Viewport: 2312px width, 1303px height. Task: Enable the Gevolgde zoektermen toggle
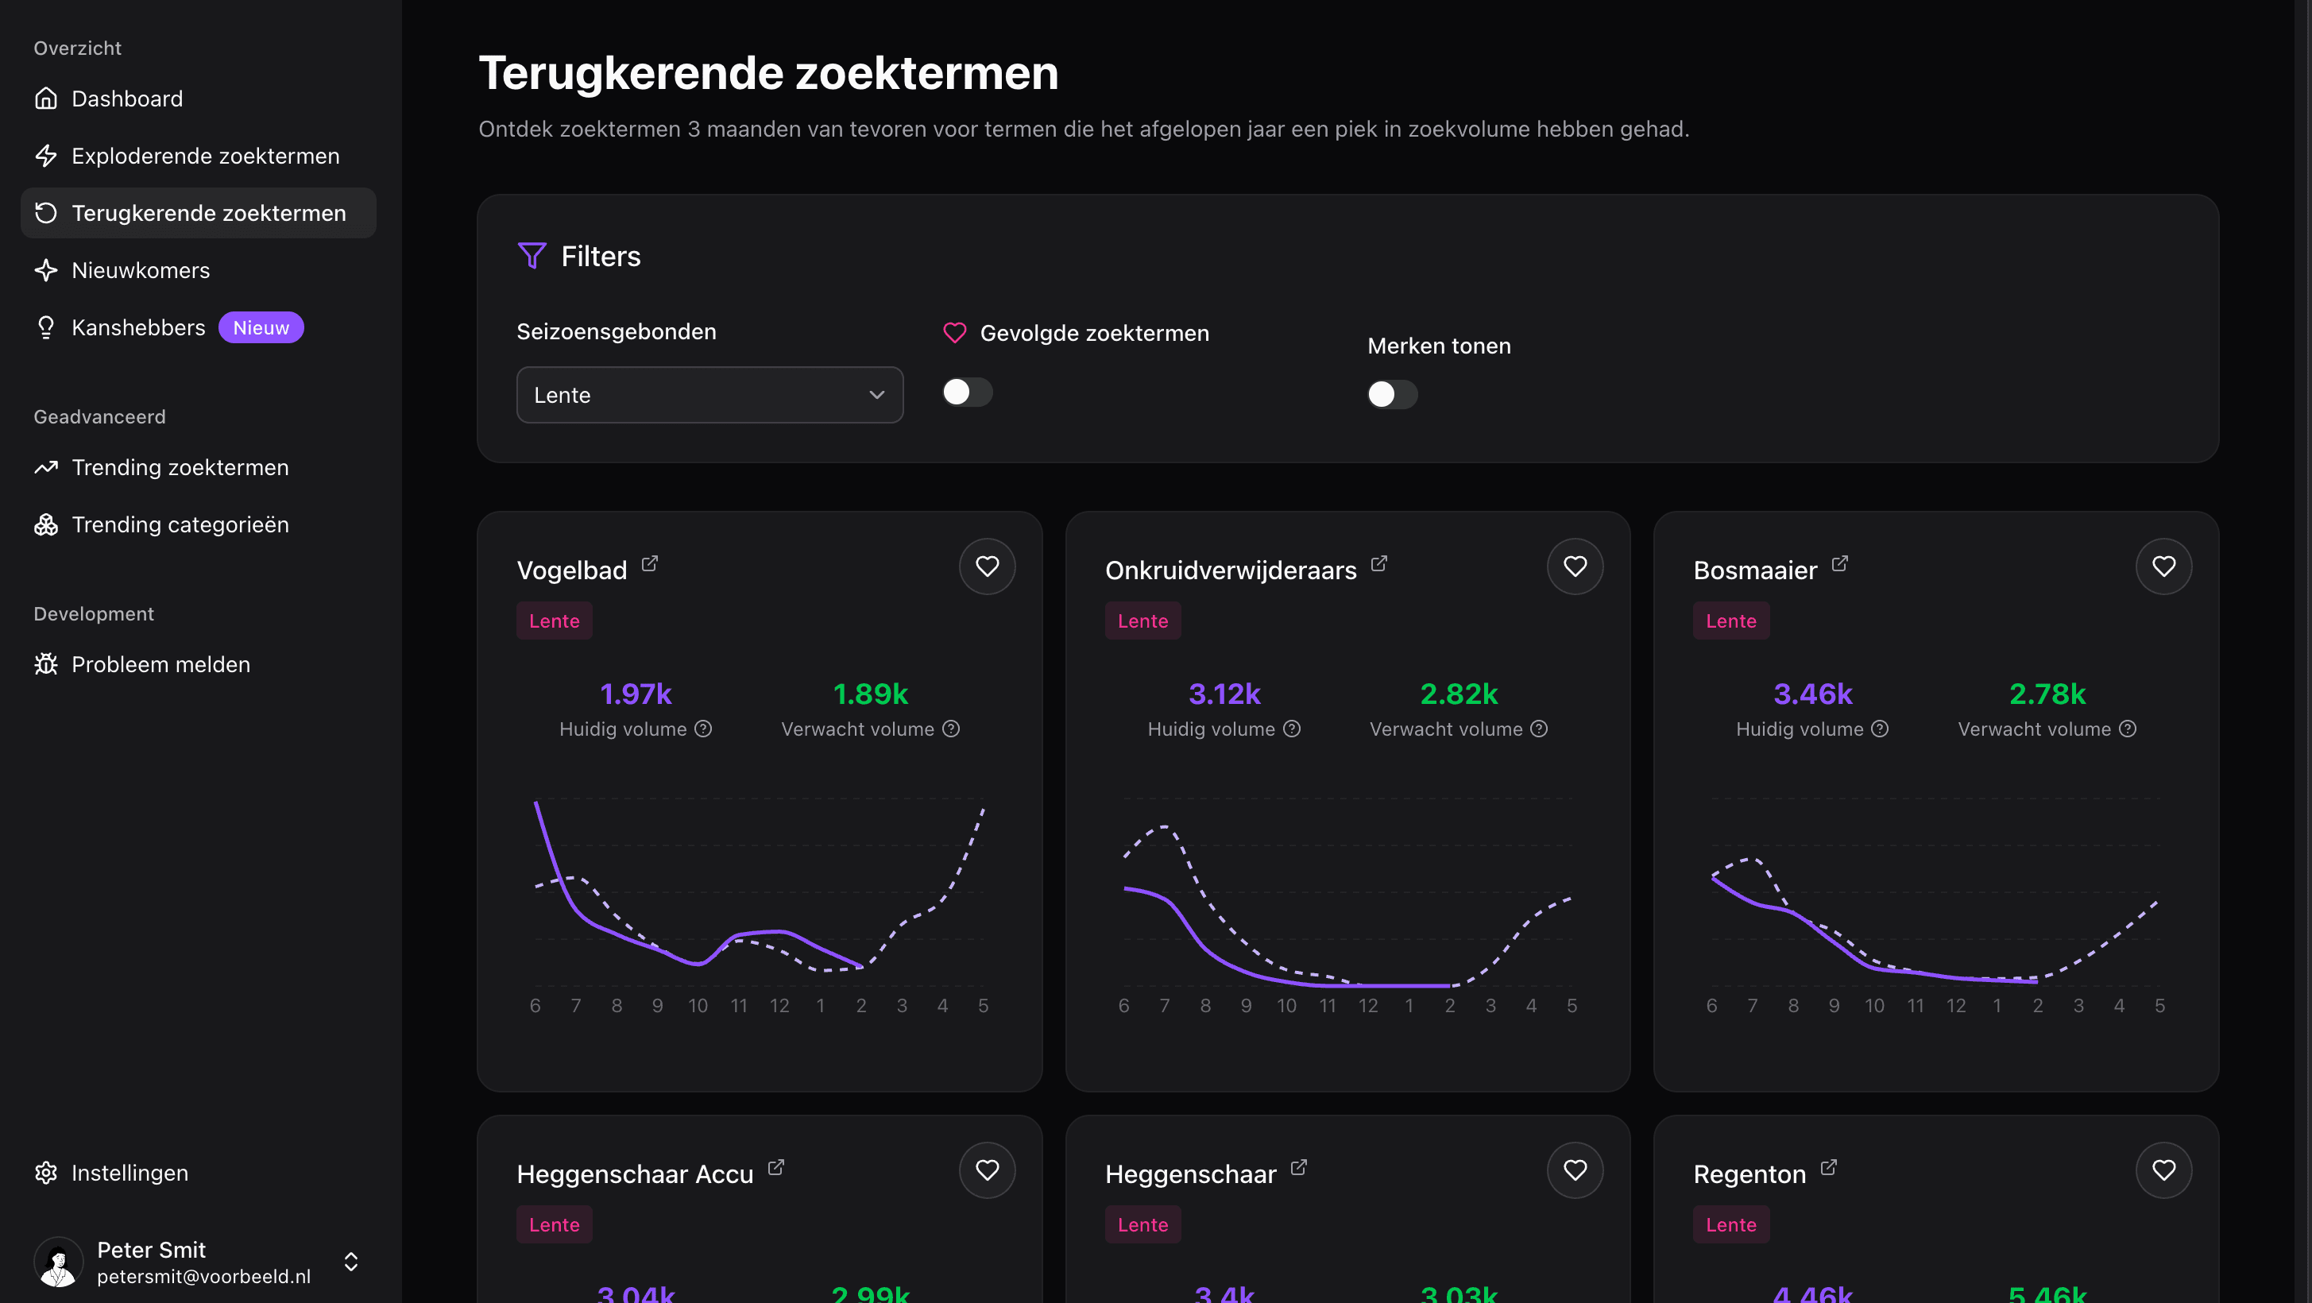pos(967,392)
